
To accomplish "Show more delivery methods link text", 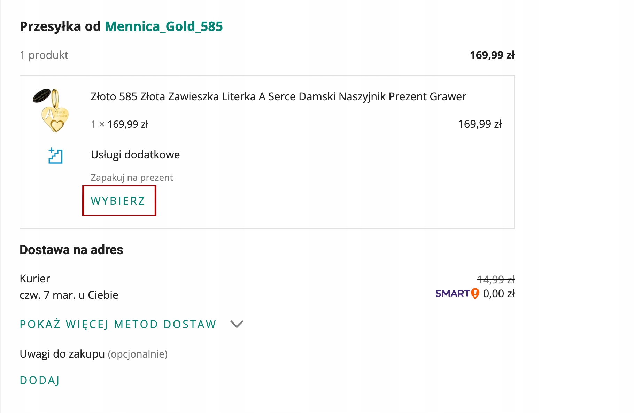I will (x=118, y=324).
